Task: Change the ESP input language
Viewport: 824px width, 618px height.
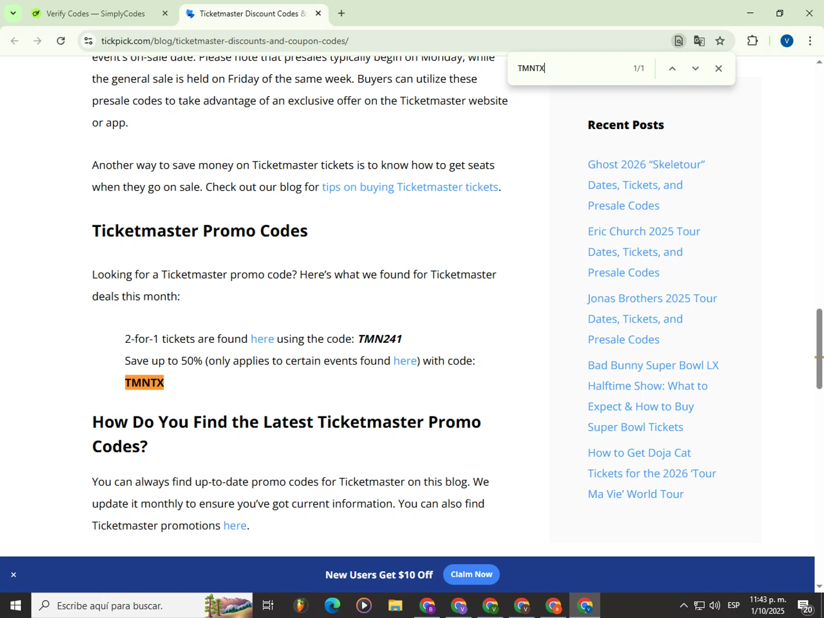Action: coord(733,605)
